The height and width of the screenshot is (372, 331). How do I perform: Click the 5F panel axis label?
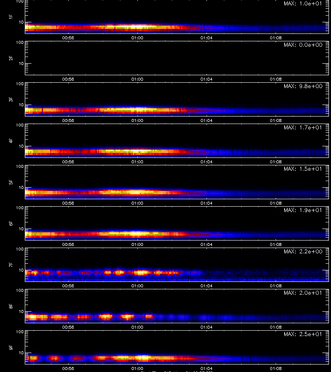point(11,182)
